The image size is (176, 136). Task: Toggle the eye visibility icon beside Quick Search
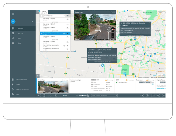[x=67, y=16]
